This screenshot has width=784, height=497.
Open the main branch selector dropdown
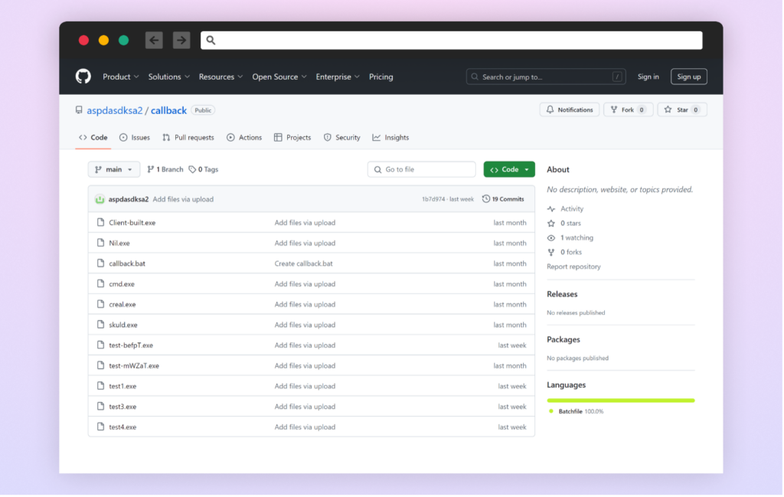coord(114,169)
